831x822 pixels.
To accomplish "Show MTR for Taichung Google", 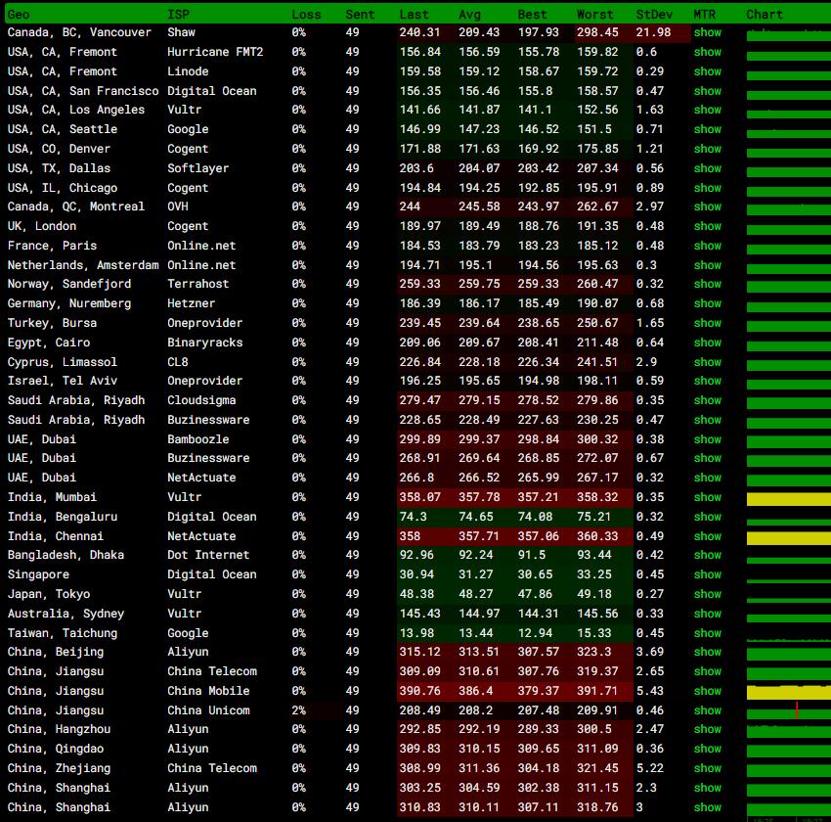I will [x=707, y=634].
